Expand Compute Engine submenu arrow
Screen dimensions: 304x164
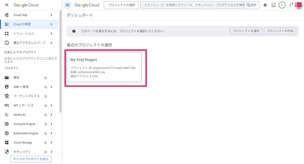[51, 124]
